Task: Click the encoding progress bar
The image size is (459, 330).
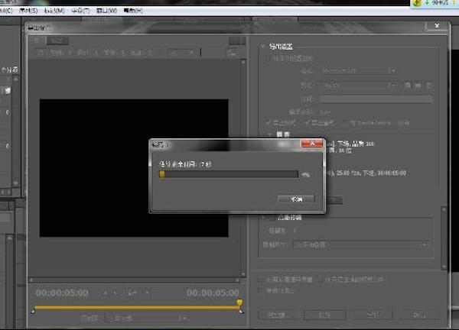Action: pyautogui.click(x=228, y=174)
